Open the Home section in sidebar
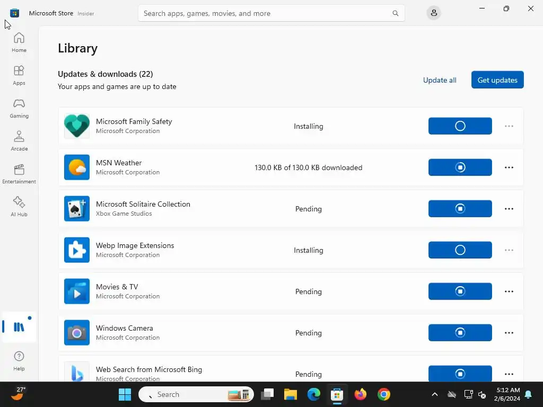 tap(19, 42)
